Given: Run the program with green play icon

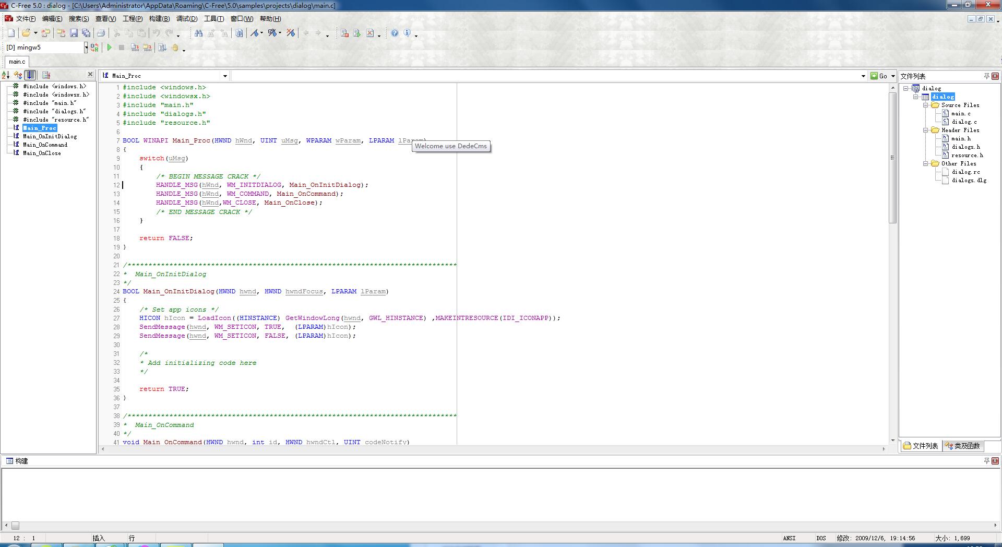Looking at the screenshot, I should point(110,47).
